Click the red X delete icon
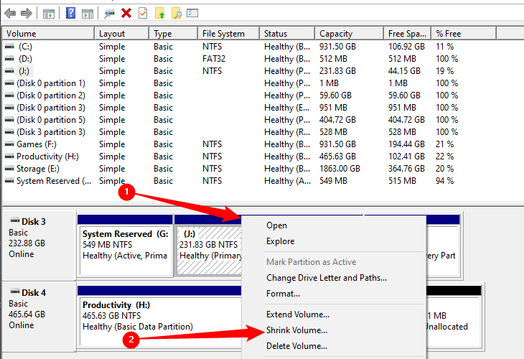The image size is (524, 359). (x=126, y=13)
